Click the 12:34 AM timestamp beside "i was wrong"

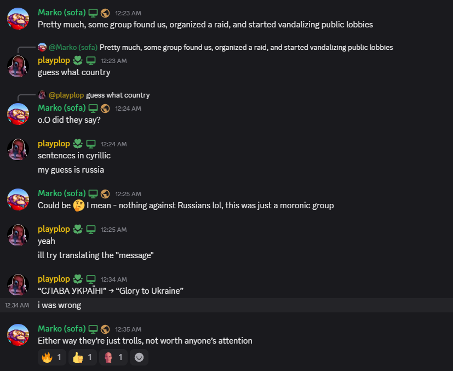pos(17,305)
